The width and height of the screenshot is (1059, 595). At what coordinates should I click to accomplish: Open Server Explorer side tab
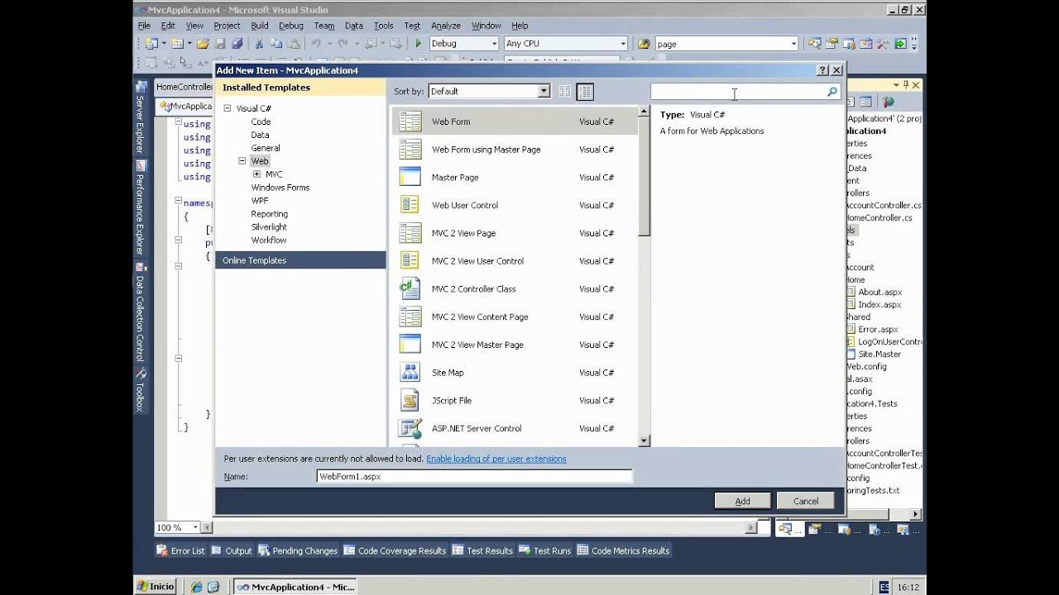(141, 117)
